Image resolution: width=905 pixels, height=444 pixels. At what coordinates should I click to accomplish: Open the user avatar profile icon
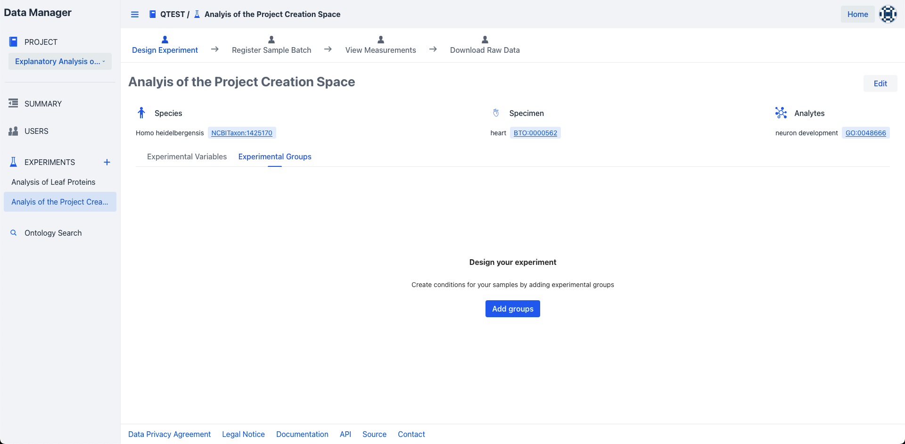pyautogui.click(x=888, y=14)
